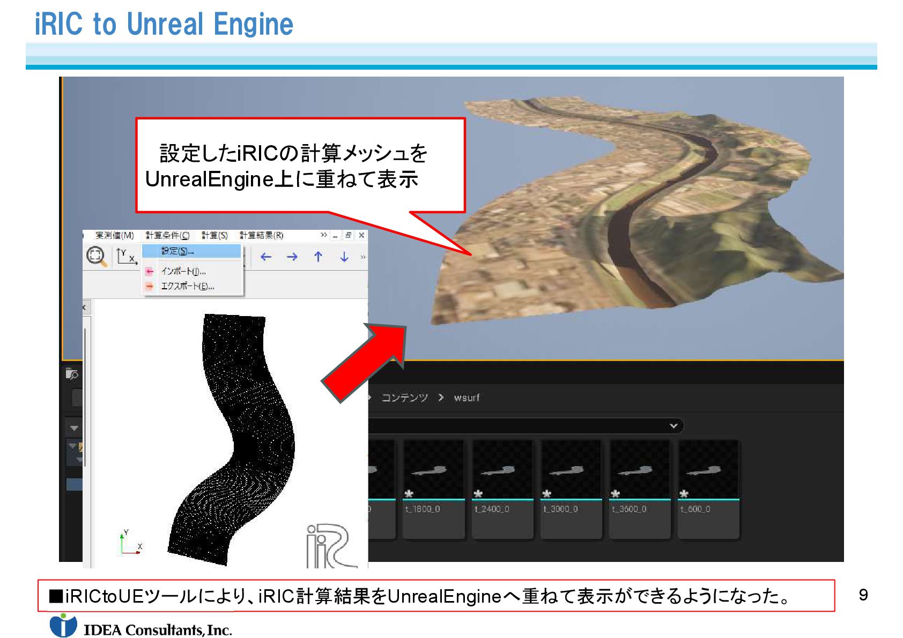Click the Unreal content browser folder-search icon

pos(72,373)
